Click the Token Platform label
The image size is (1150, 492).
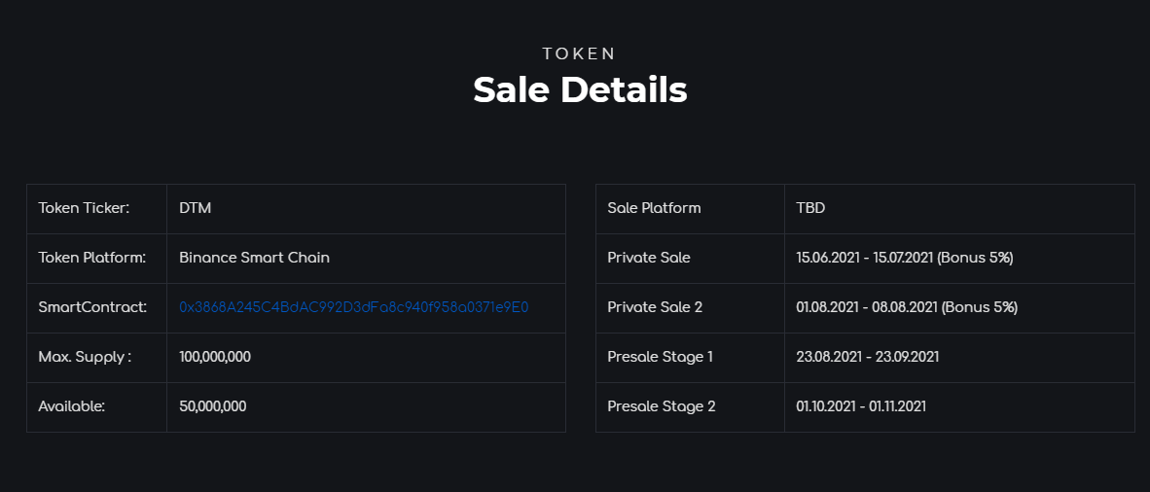click(91, 258)
